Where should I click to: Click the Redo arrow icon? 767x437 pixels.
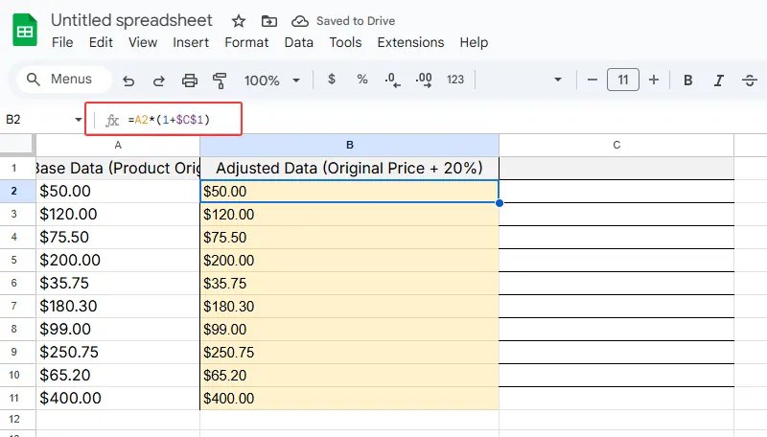(x=159, y=80)
